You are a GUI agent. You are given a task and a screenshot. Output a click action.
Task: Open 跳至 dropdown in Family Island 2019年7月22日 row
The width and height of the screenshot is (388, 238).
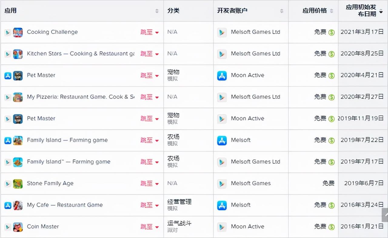click(150, 140)
